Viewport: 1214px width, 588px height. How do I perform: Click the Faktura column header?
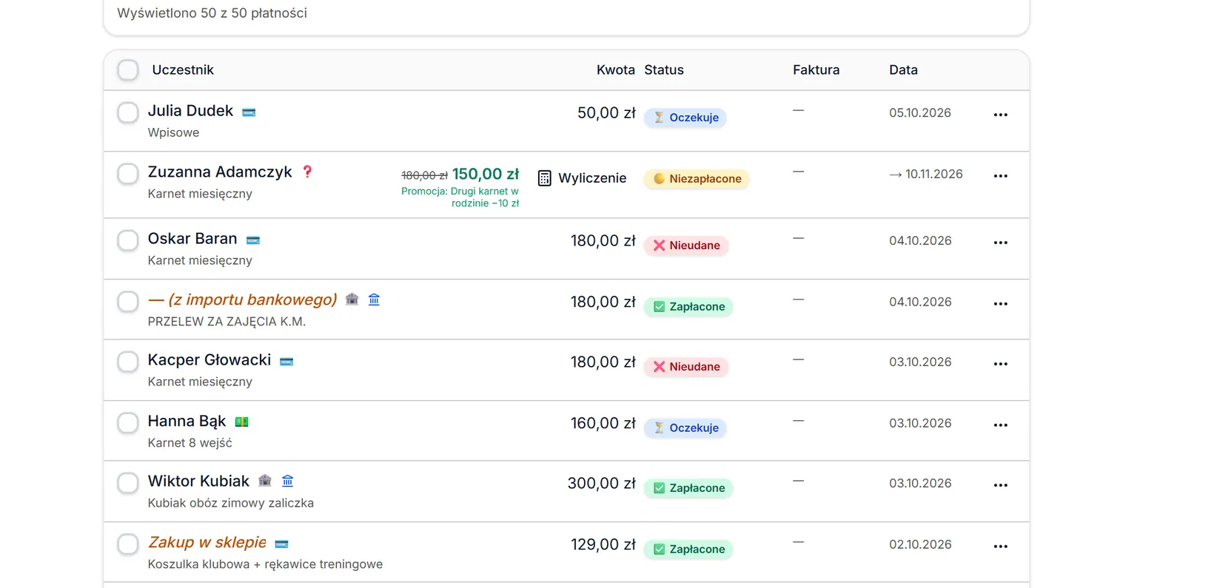click(x=816, y=70)
